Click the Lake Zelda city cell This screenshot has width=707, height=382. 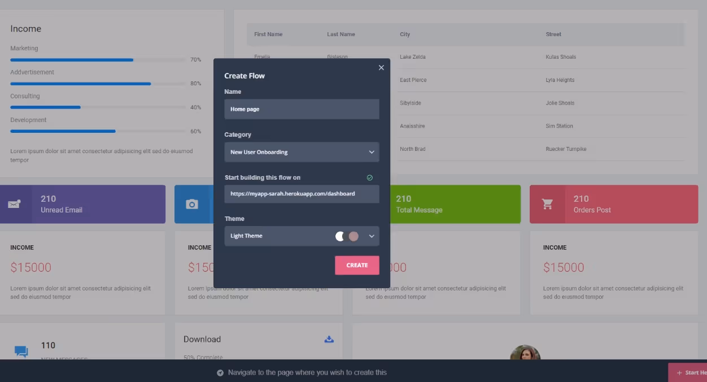click(413, 57)
